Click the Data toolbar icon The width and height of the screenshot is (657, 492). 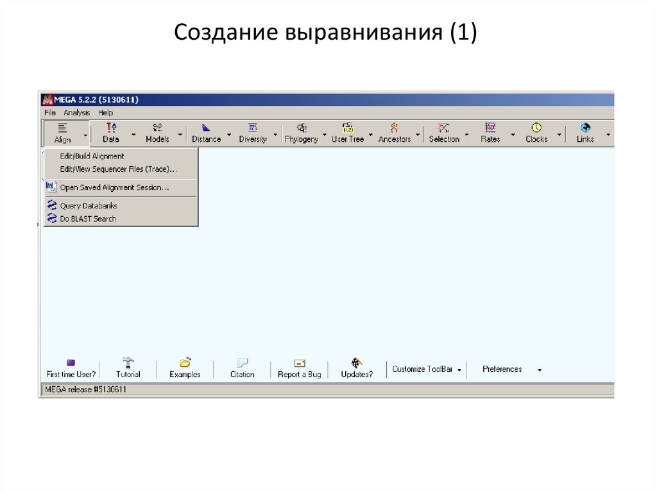click(111, 128)
